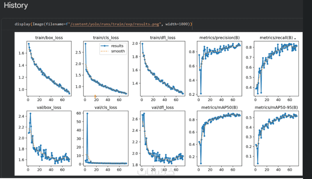Select the val/box_loss chart
Viewport: 312px width, 179px height.
(49, 138)
